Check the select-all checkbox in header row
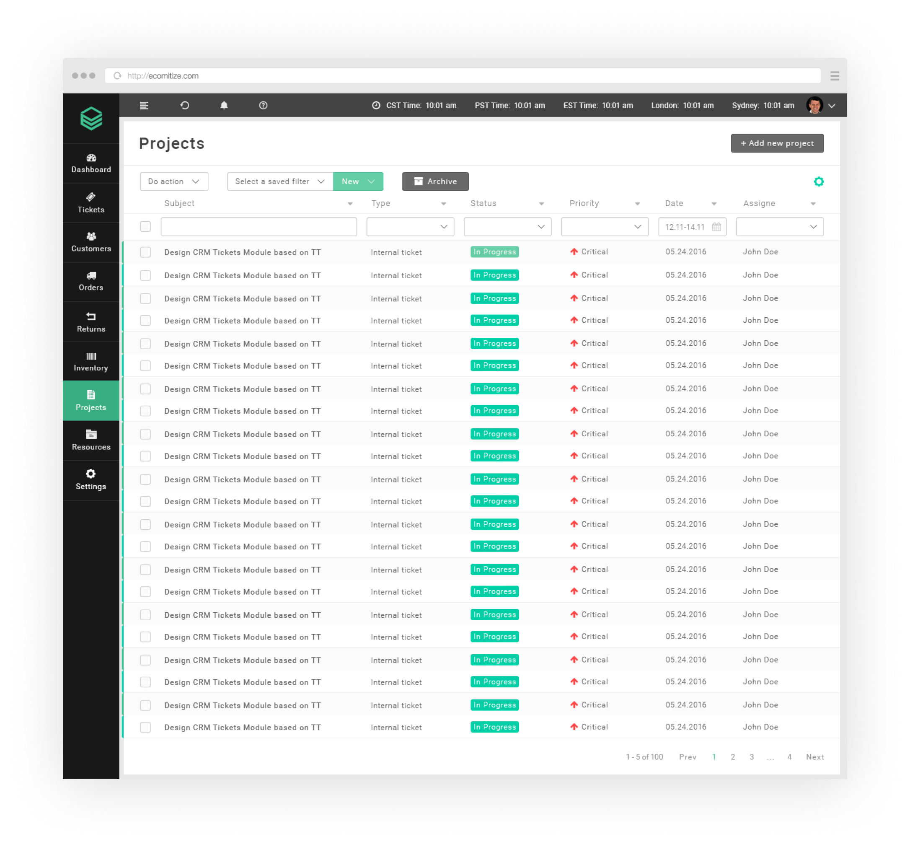Image resolution: width=910 pixels, height=847 pixels. (x=145, y=226)
